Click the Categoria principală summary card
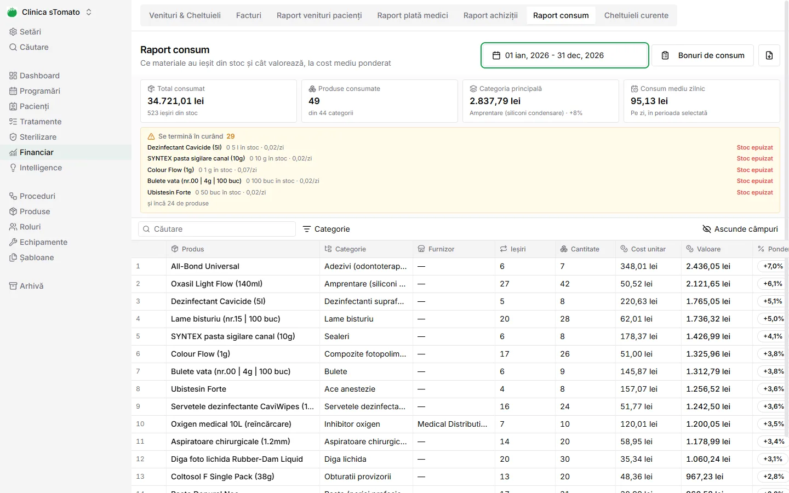The height and width of the screenshot is (493, 789). click(x=541, y=101)
